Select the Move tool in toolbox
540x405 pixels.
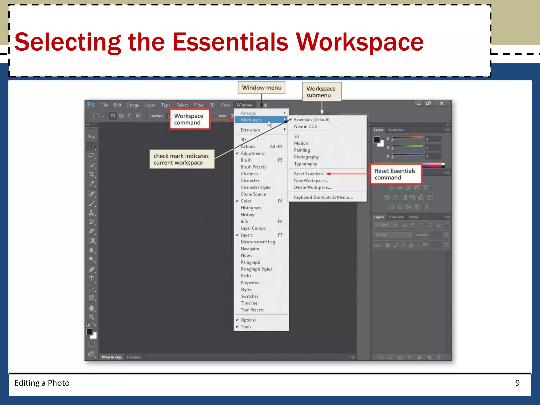pyautogui.click(x=91, y=137)
